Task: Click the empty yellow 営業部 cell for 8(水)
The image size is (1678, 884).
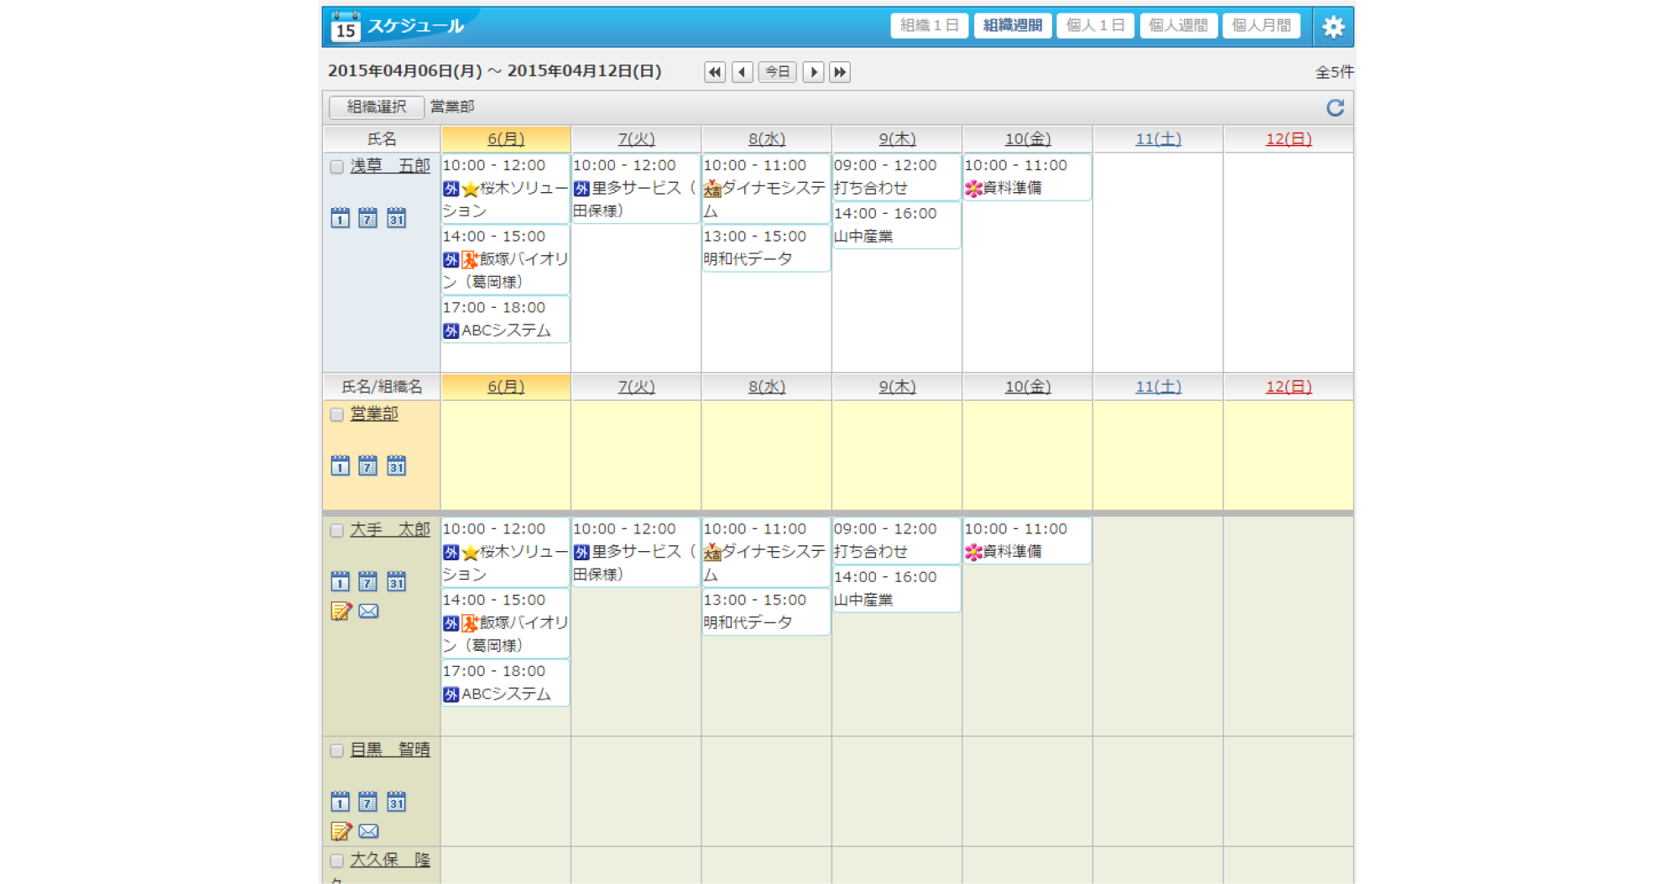Action: point(766,455)
